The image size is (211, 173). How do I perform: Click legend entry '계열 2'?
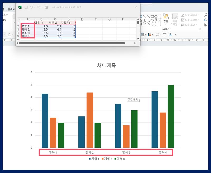(107, 159)
